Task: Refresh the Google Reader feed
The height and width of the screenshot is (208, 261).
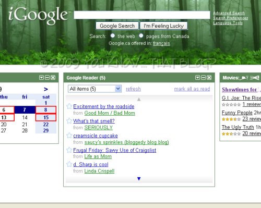Action: pos(133,89)
